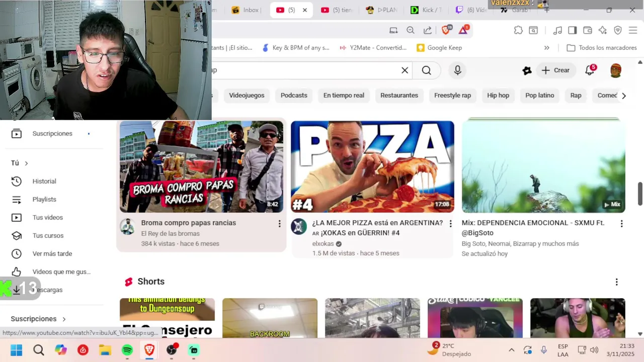
Task: Open options menu for DEPENDENCIA EMOCIONAL mix
Action: tap(621, 224)
